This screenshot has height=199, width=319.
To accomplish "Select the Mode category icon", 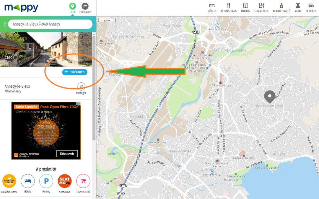I will [x=298, y=8].
